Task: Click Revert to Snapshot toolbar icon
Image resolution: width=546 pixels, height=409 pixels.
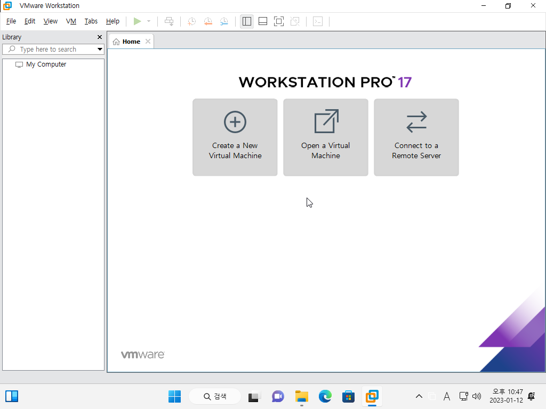Action: pos(208,21)
